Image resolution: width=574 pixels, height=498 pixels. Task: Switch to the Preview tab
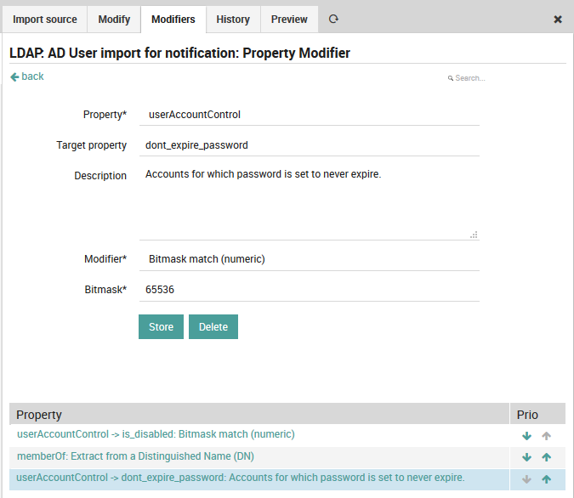pos(289,20)
